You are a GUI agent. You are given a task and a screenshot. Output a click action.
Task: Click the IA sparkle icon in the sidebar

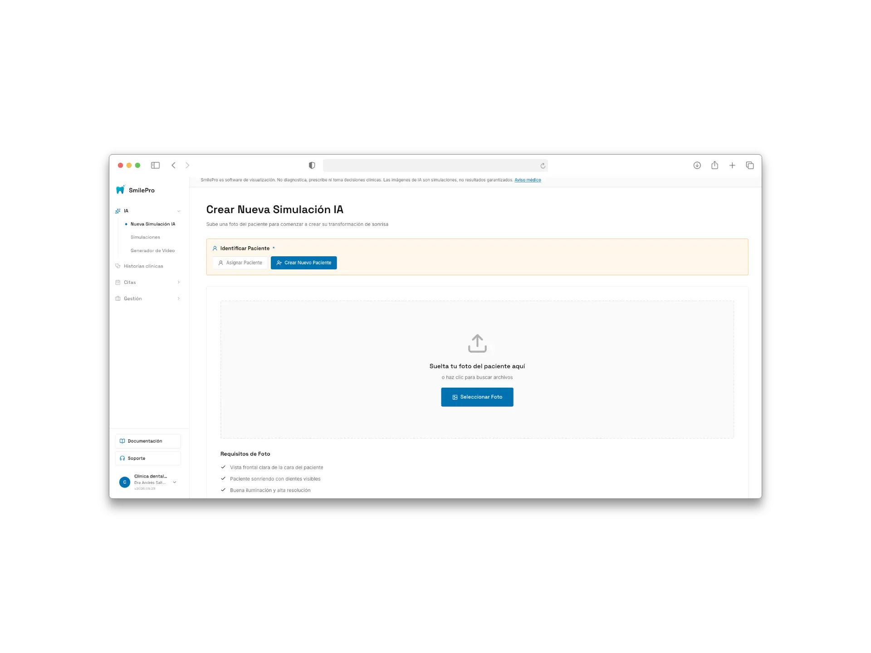(x=118, y=211)
